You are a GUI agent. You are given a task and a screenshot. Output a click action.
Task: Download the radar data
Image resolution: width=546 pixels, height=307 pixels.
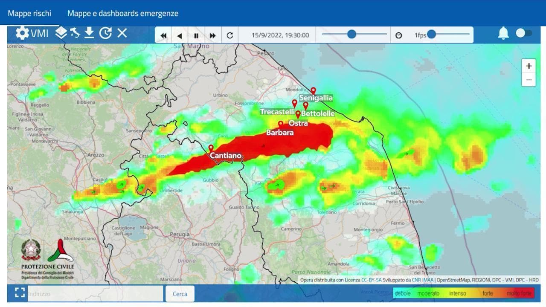pos(89,33)
